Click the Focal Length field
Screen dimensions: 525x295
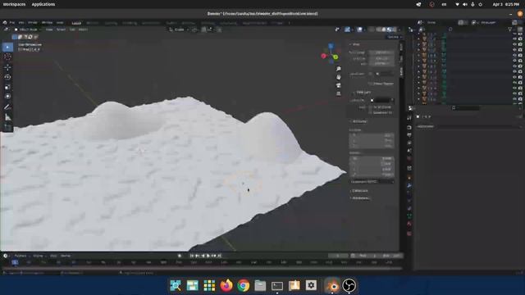tap(381, 52)
